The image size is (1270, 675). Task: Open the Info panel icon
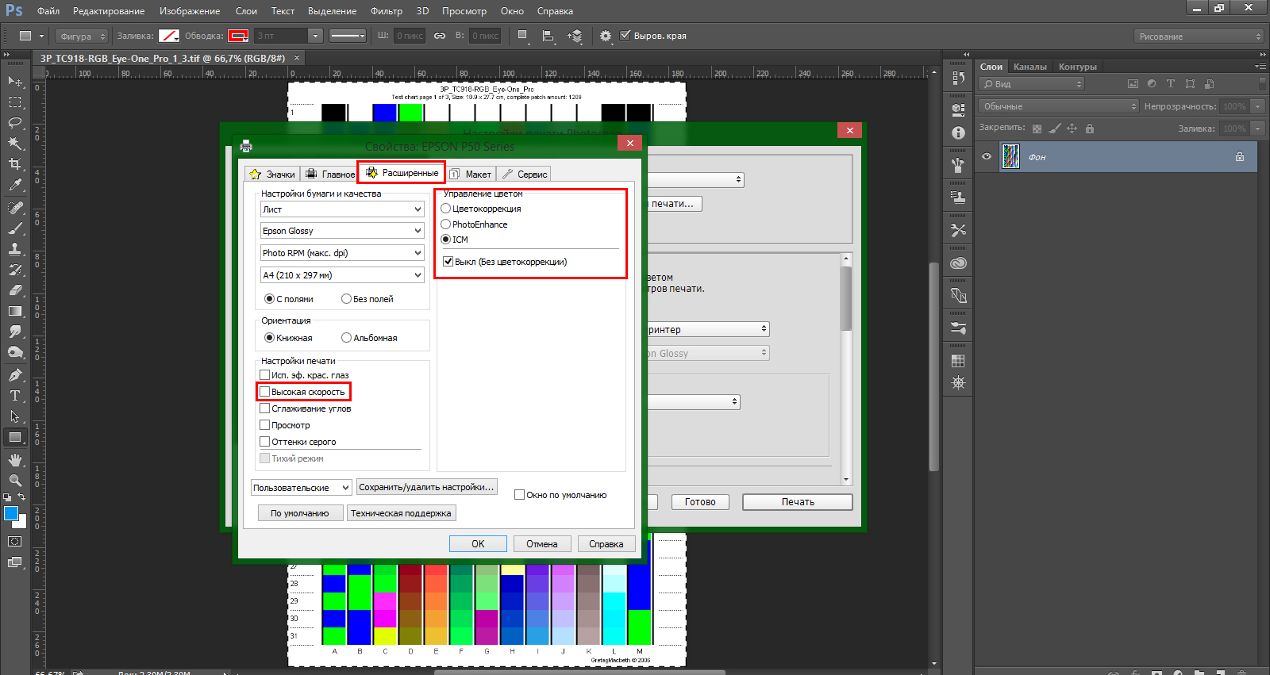point(958,133)
